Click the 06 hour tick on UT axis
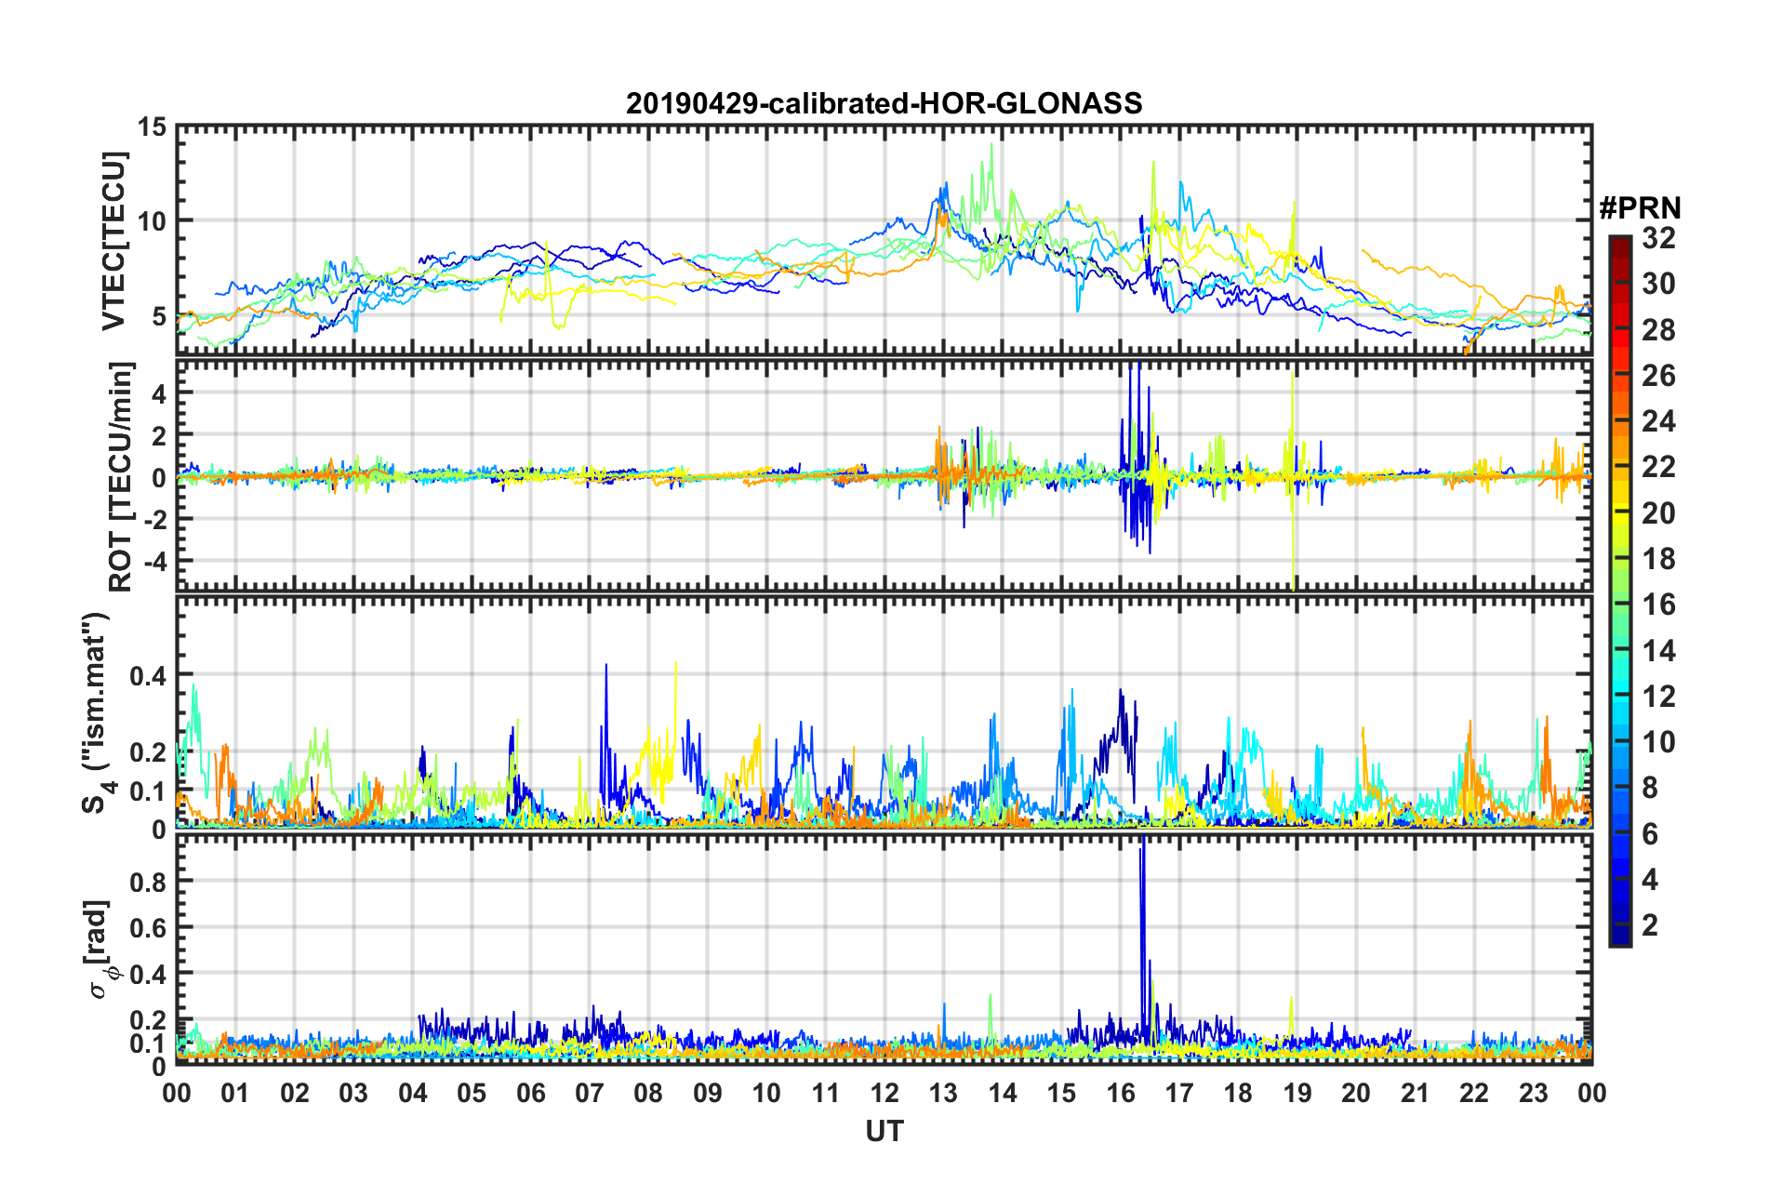Screen dimensions: 1769x1183 coord(530,1093)
